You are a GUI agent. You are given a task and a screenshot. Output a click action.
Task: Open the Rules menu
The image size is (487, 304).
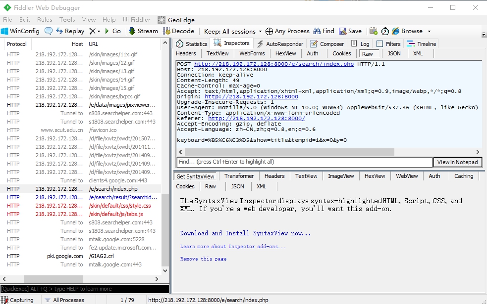pos(45,20)
